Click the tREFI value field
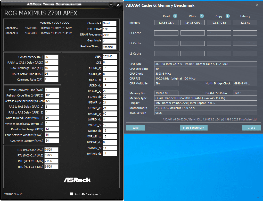This screenshot has width=263, height=201. 110,57
